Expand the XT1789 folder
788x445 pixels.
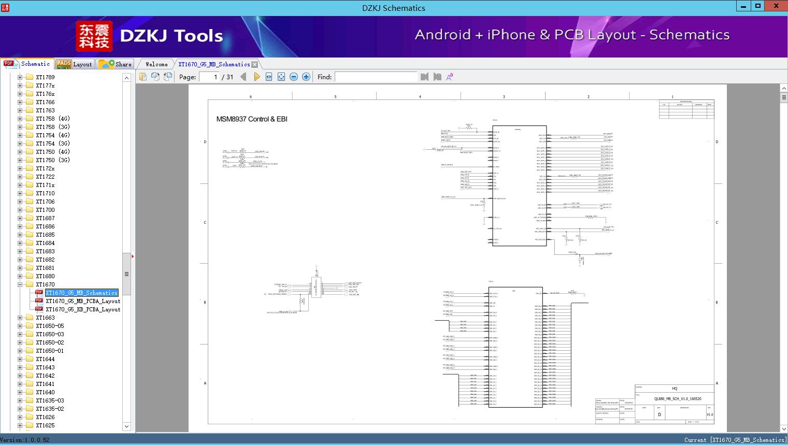(x=20, y=77)
